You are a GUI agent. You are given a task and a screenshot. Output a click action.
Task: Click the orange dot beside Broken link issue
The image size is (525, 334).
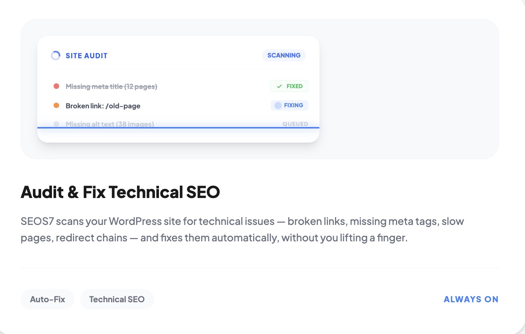(x=56, y=105)
